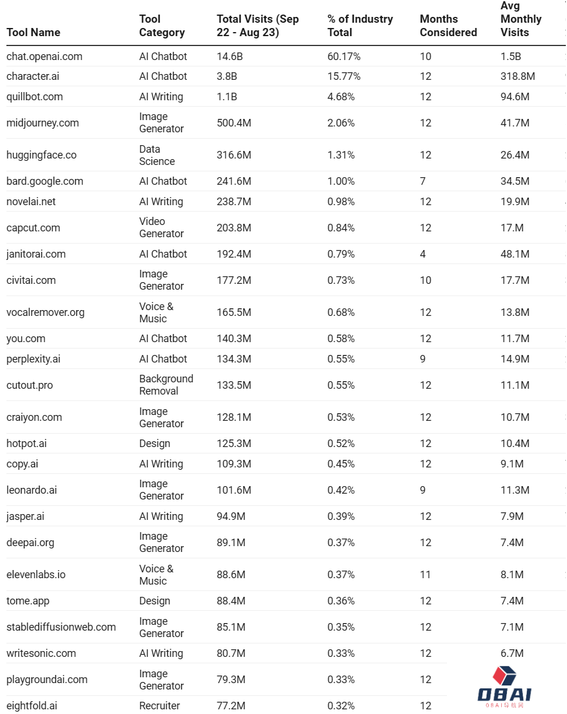The height and width of the screenshot is (714, 567).
Task: Select the perplexity.ai tool name
Action: point(33,359)
